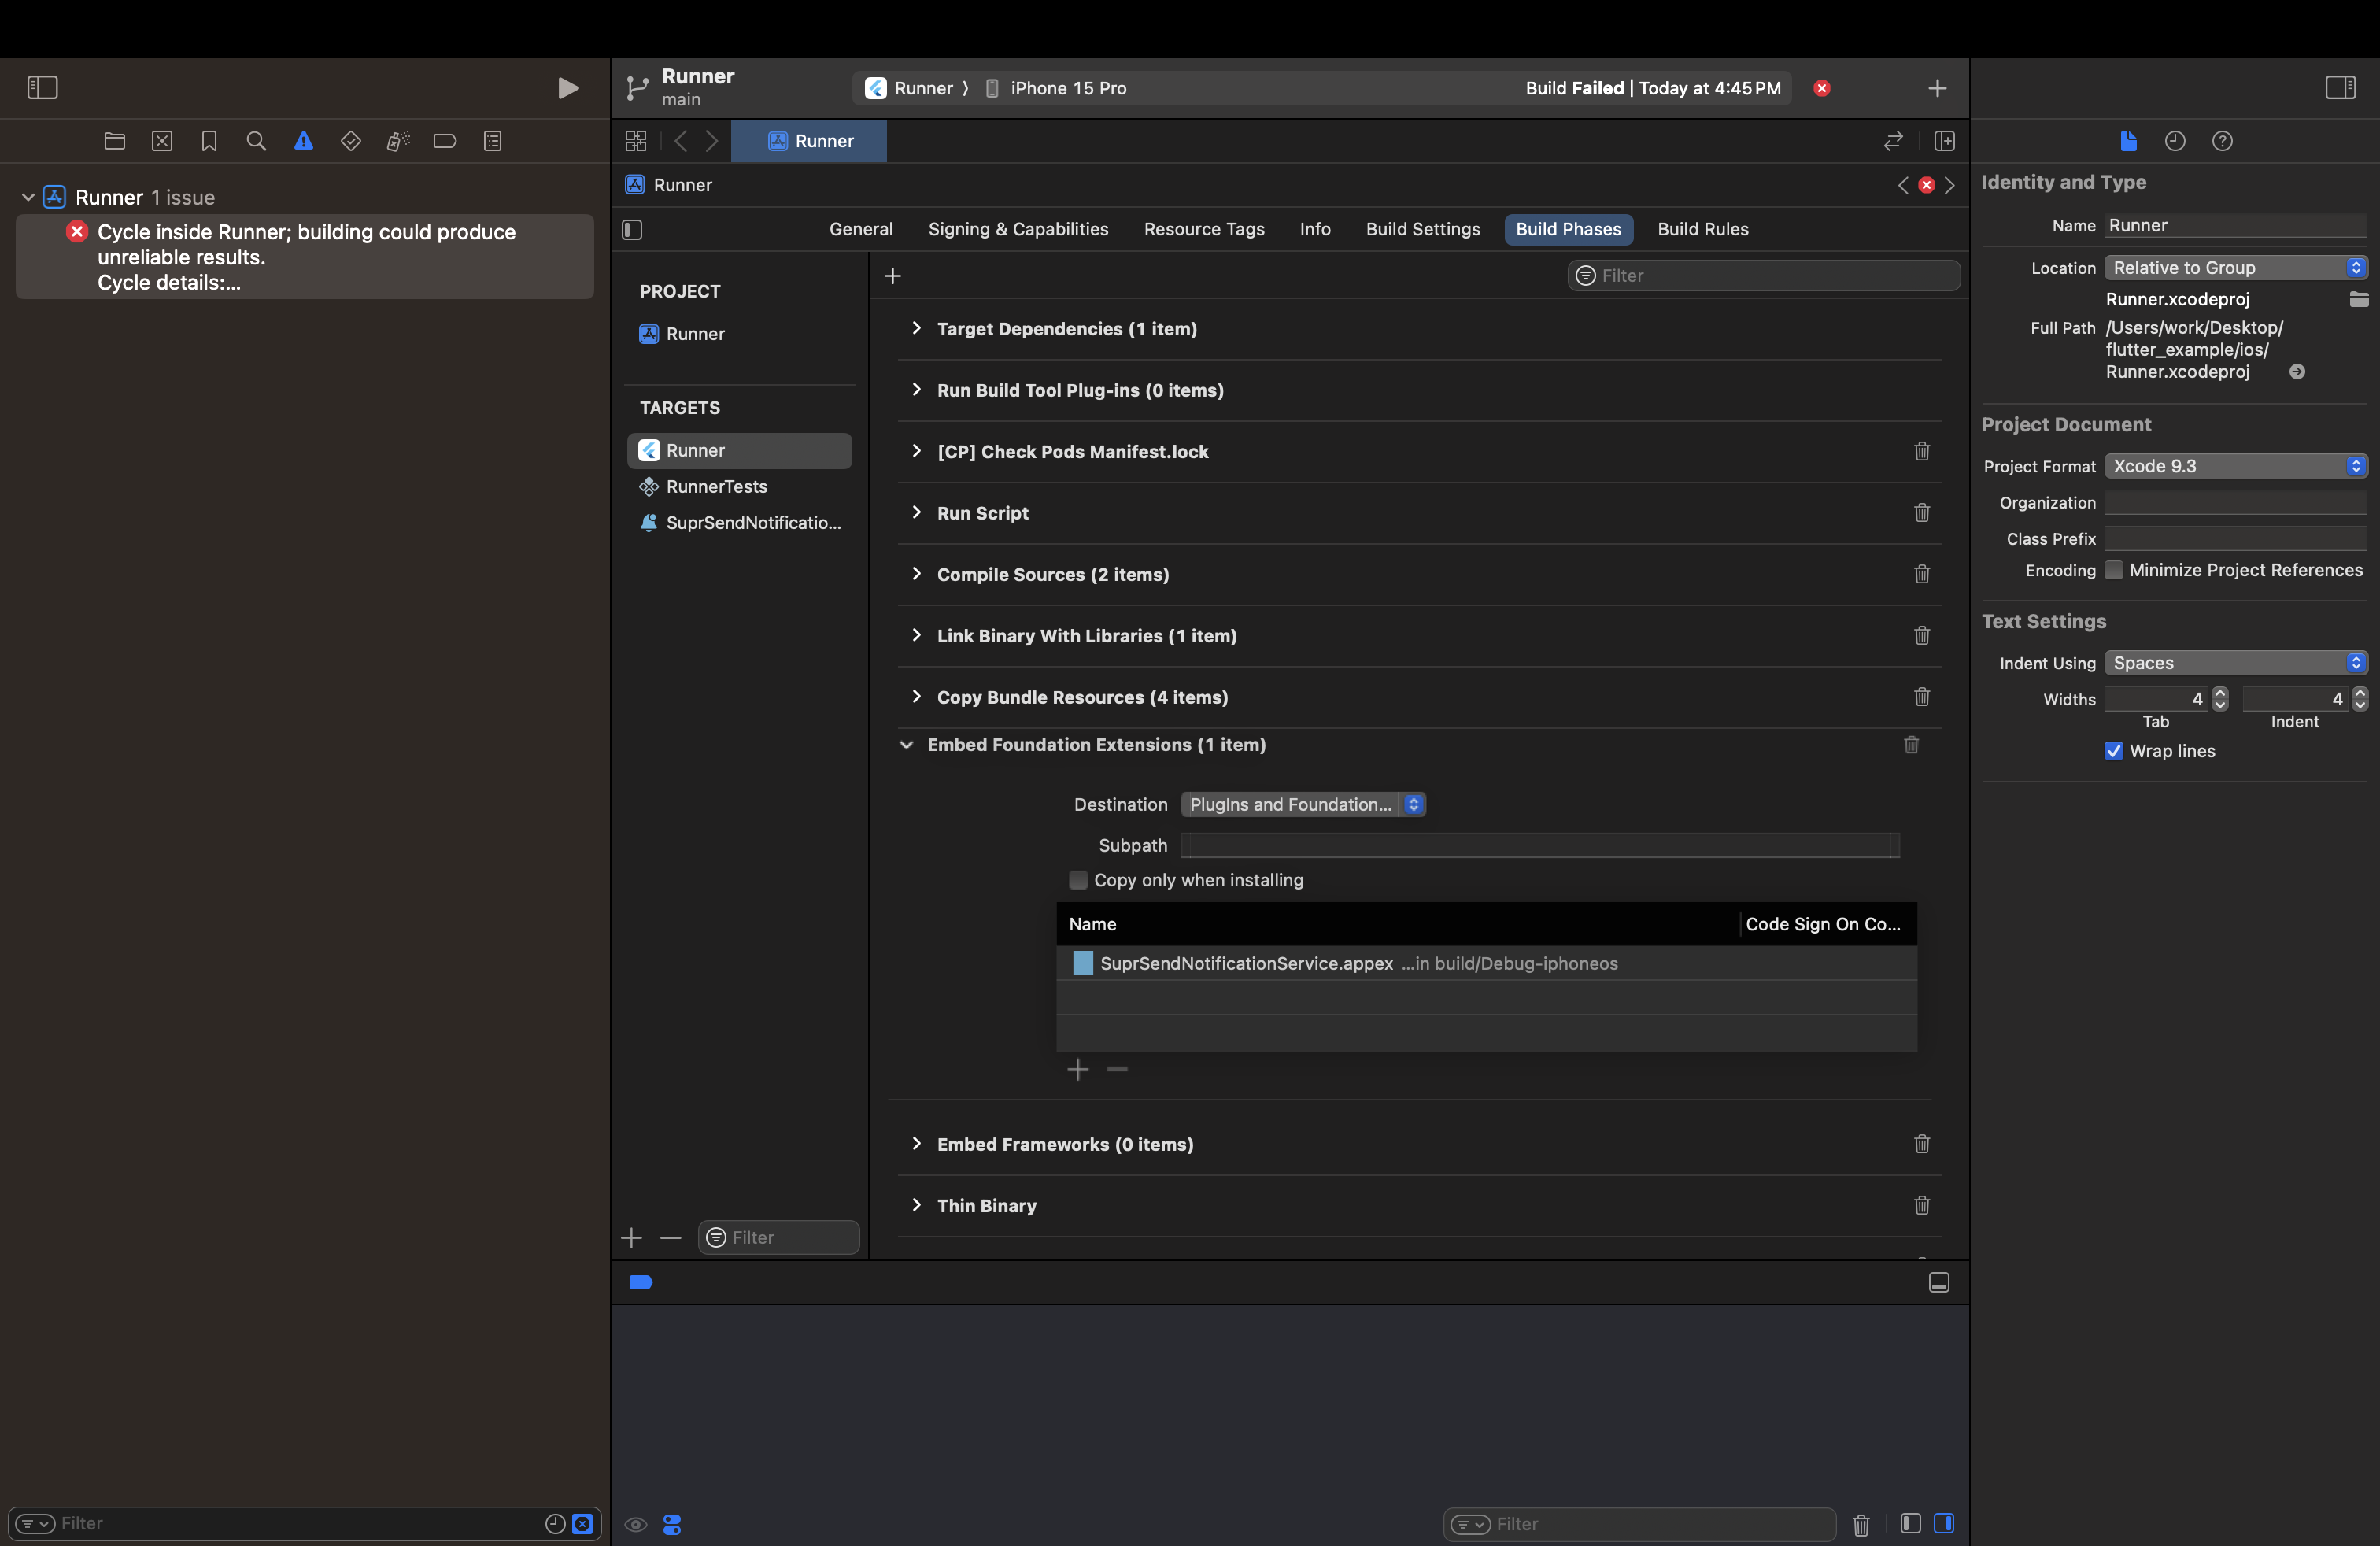
Task: Open the Project Format dropdown
Action: pyautogui.click(x=2235, y=466)
